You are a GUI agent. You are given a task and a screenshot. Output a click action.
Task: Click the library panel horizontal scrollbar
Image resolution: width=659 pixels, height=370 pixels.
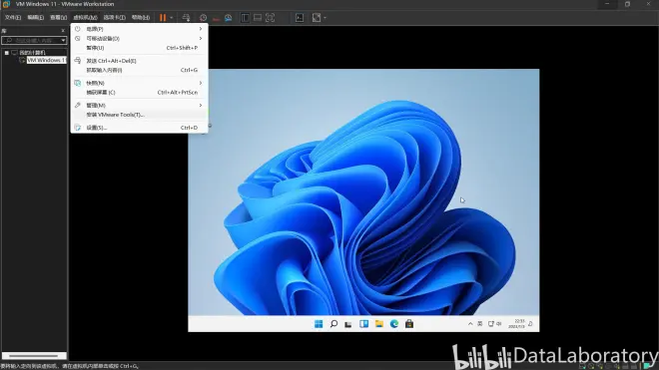(x=34, y=356)
